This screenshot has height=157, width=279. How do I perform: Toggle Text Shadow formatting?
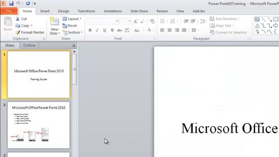[x=112, y=30]
